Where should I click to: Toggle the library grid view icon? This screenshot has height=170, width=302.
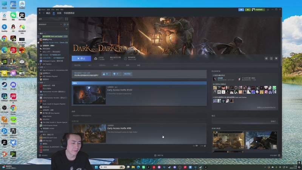[x=66, y=19]
